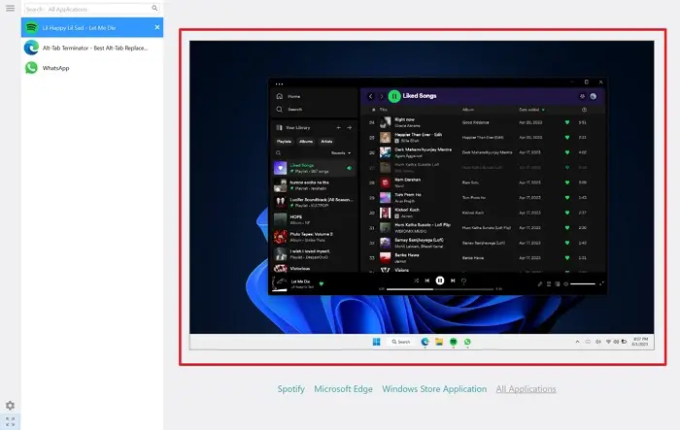Image resolution: width=680 pixels, height=430 pixels.
Task: Click the WhatsApp icon in the task list
Action: 31,68
